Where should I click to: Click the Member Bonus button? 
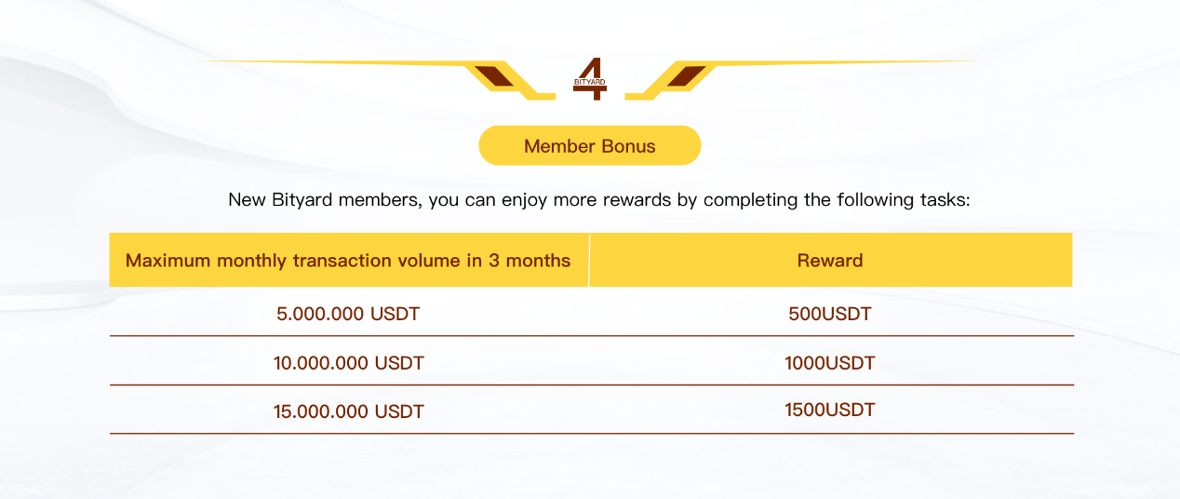[589, 146]
